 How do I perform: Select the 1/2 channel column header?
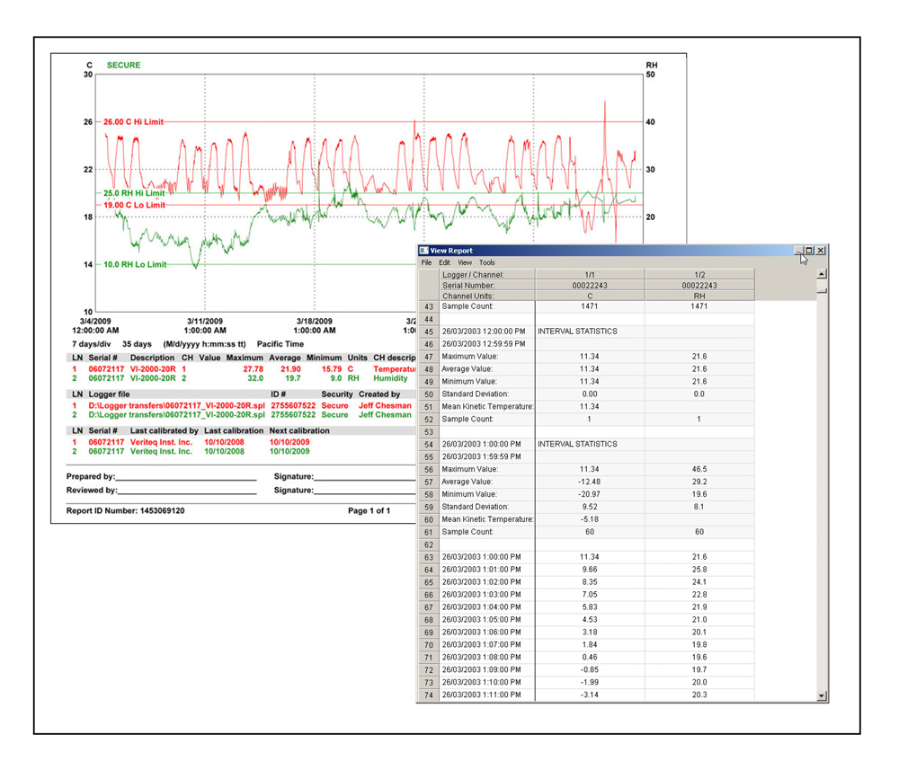pyautogui.click(x=699, y=274)
